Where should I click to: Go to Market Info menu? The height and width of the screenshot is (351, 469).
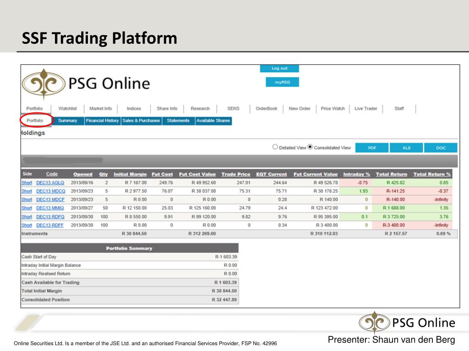click(x=100, y=108)
